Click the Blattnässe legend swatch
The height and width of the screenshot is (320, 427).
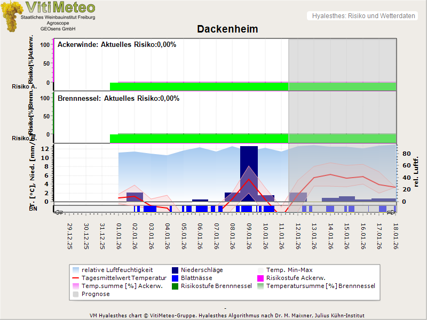tap(176, 278)
